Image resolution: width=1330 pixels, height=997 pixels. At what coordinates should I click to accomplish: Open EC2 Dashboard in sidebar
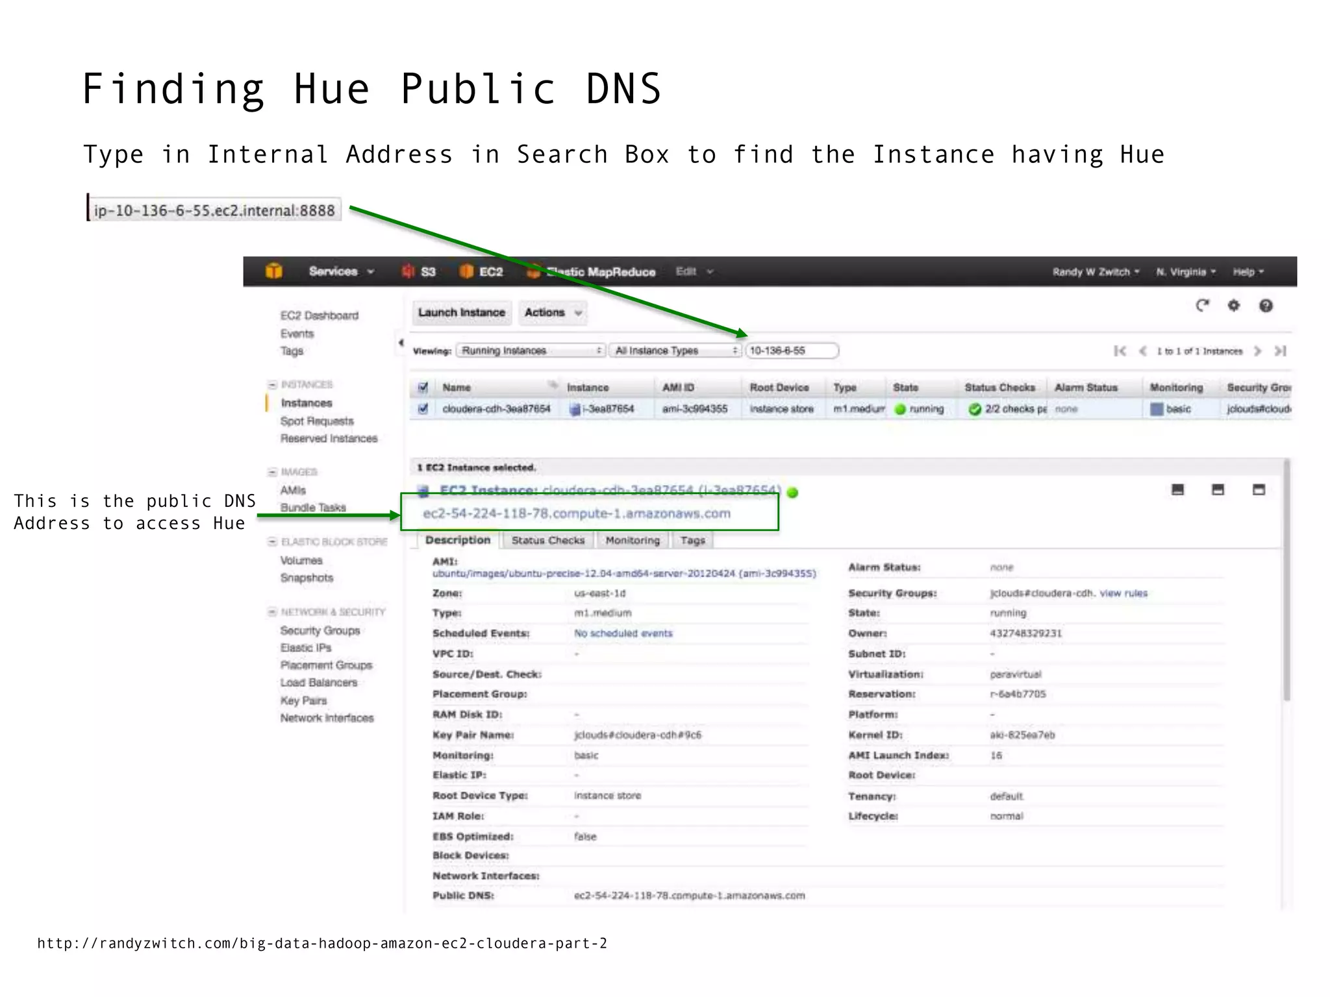pyautogui.click(x=319, y=315)
